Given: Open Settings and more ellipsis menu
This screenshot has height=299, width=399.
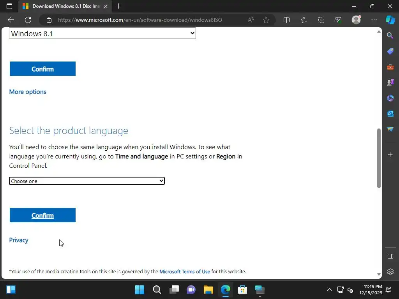Looking at the screenshot, I should pos(374,20).
